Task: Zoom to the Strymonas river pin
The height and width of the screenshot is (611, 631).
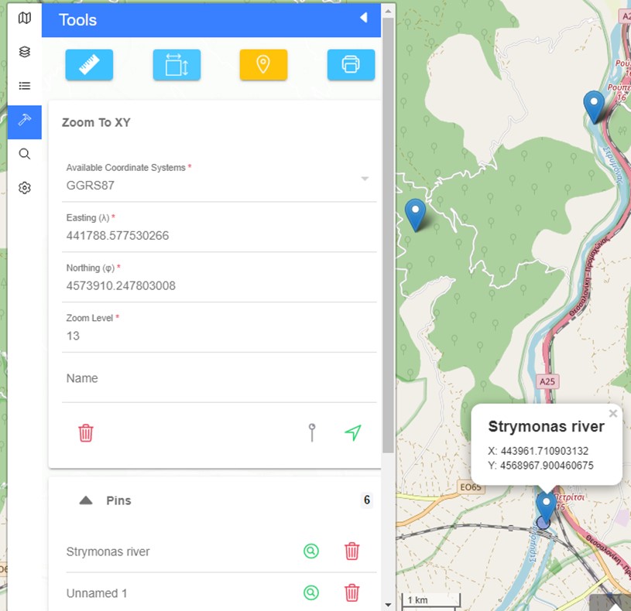Action: [x=311, y=551]
